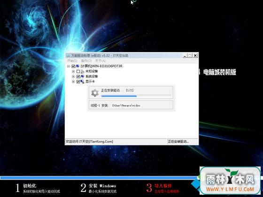Uncheck the 系统设备 checkbox
Image resolution: width=263 pixels, height=197 pixels.
click(x=78, y=76)
